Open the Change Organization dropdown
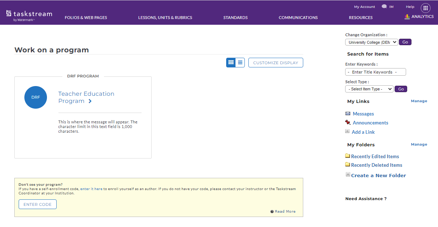 [x=371, y=42]
